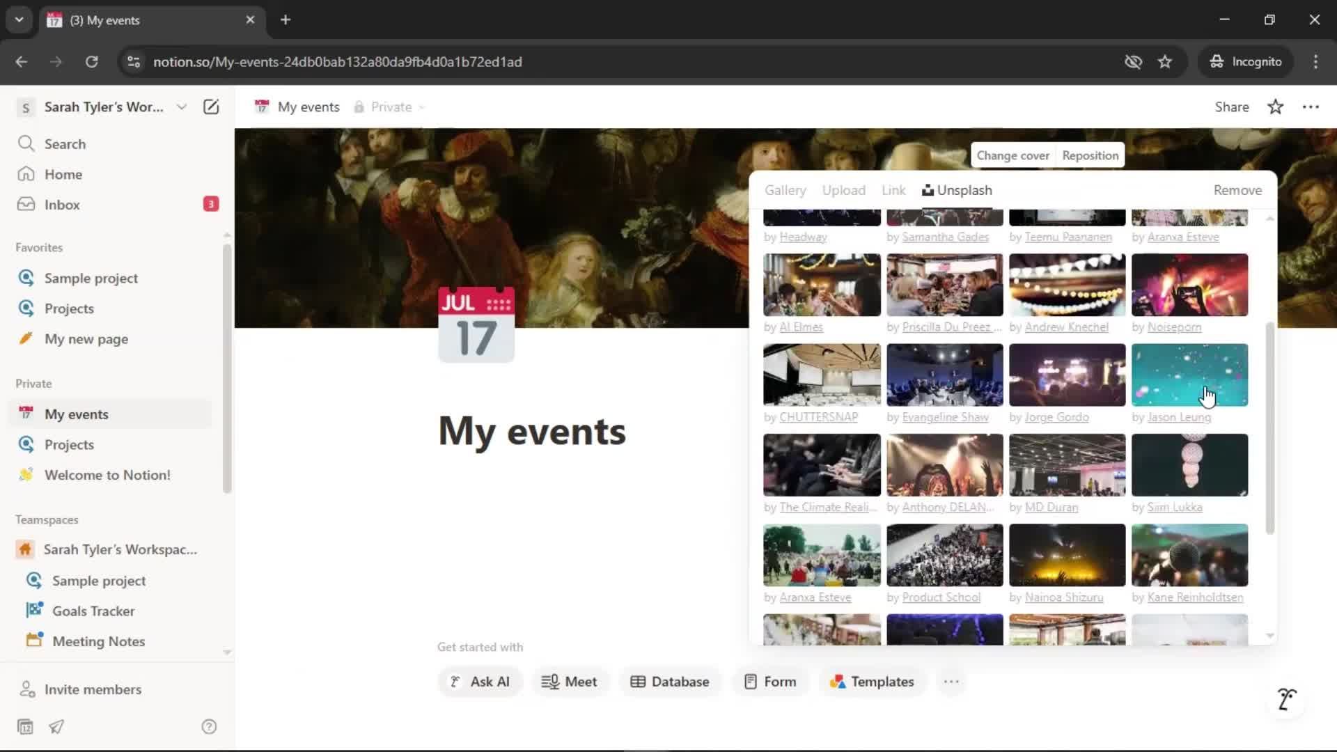Open Sample project in teamspace
Image resolution: width=1337 pixels, height=752 pixels.
click(99, 581)
